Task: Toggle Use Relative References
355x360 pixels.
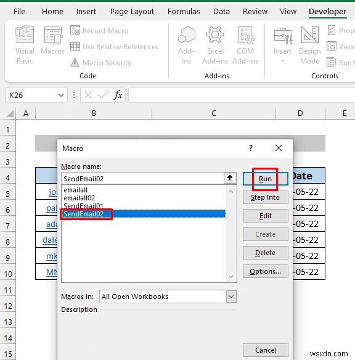Action: (114, 47)
